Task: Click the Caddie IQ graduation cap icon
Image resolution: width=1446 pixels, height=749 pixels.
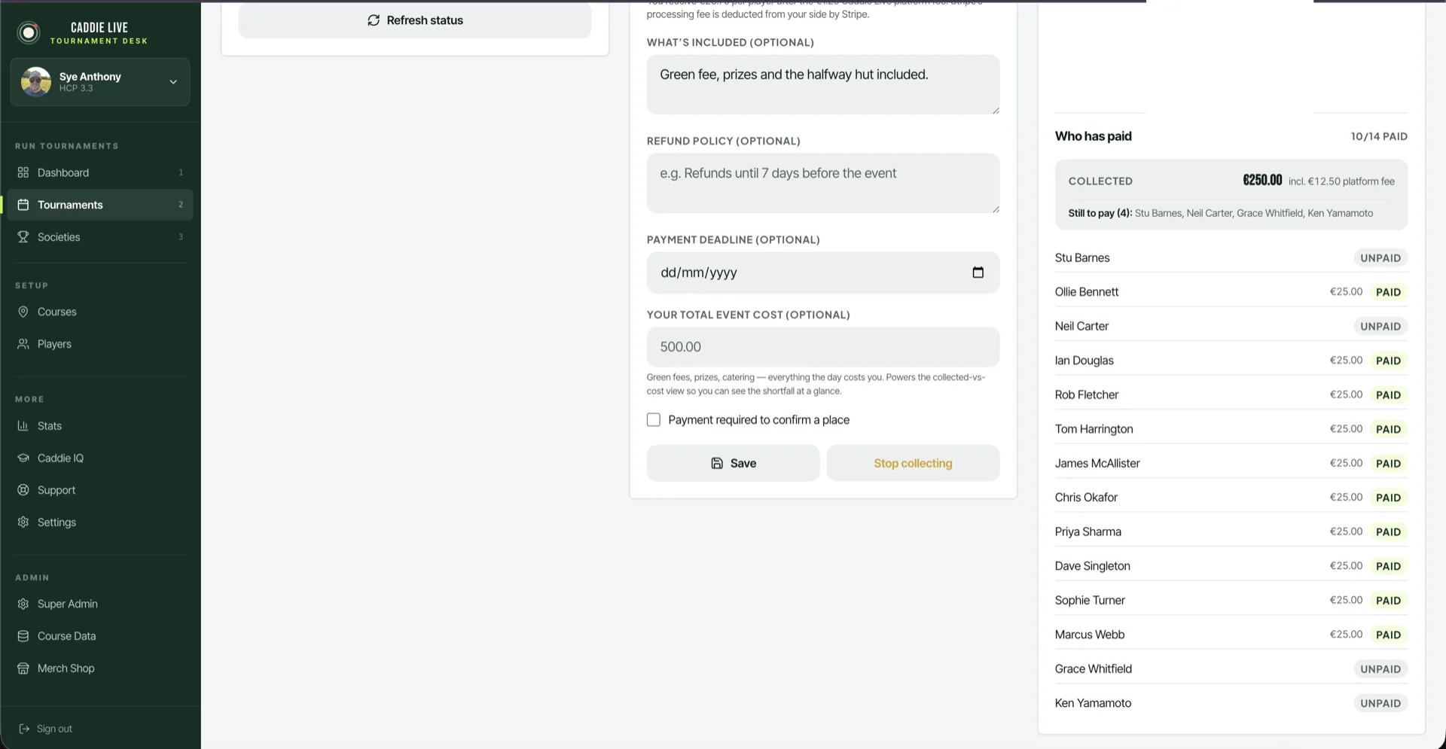Action: [x=23, y=458]
